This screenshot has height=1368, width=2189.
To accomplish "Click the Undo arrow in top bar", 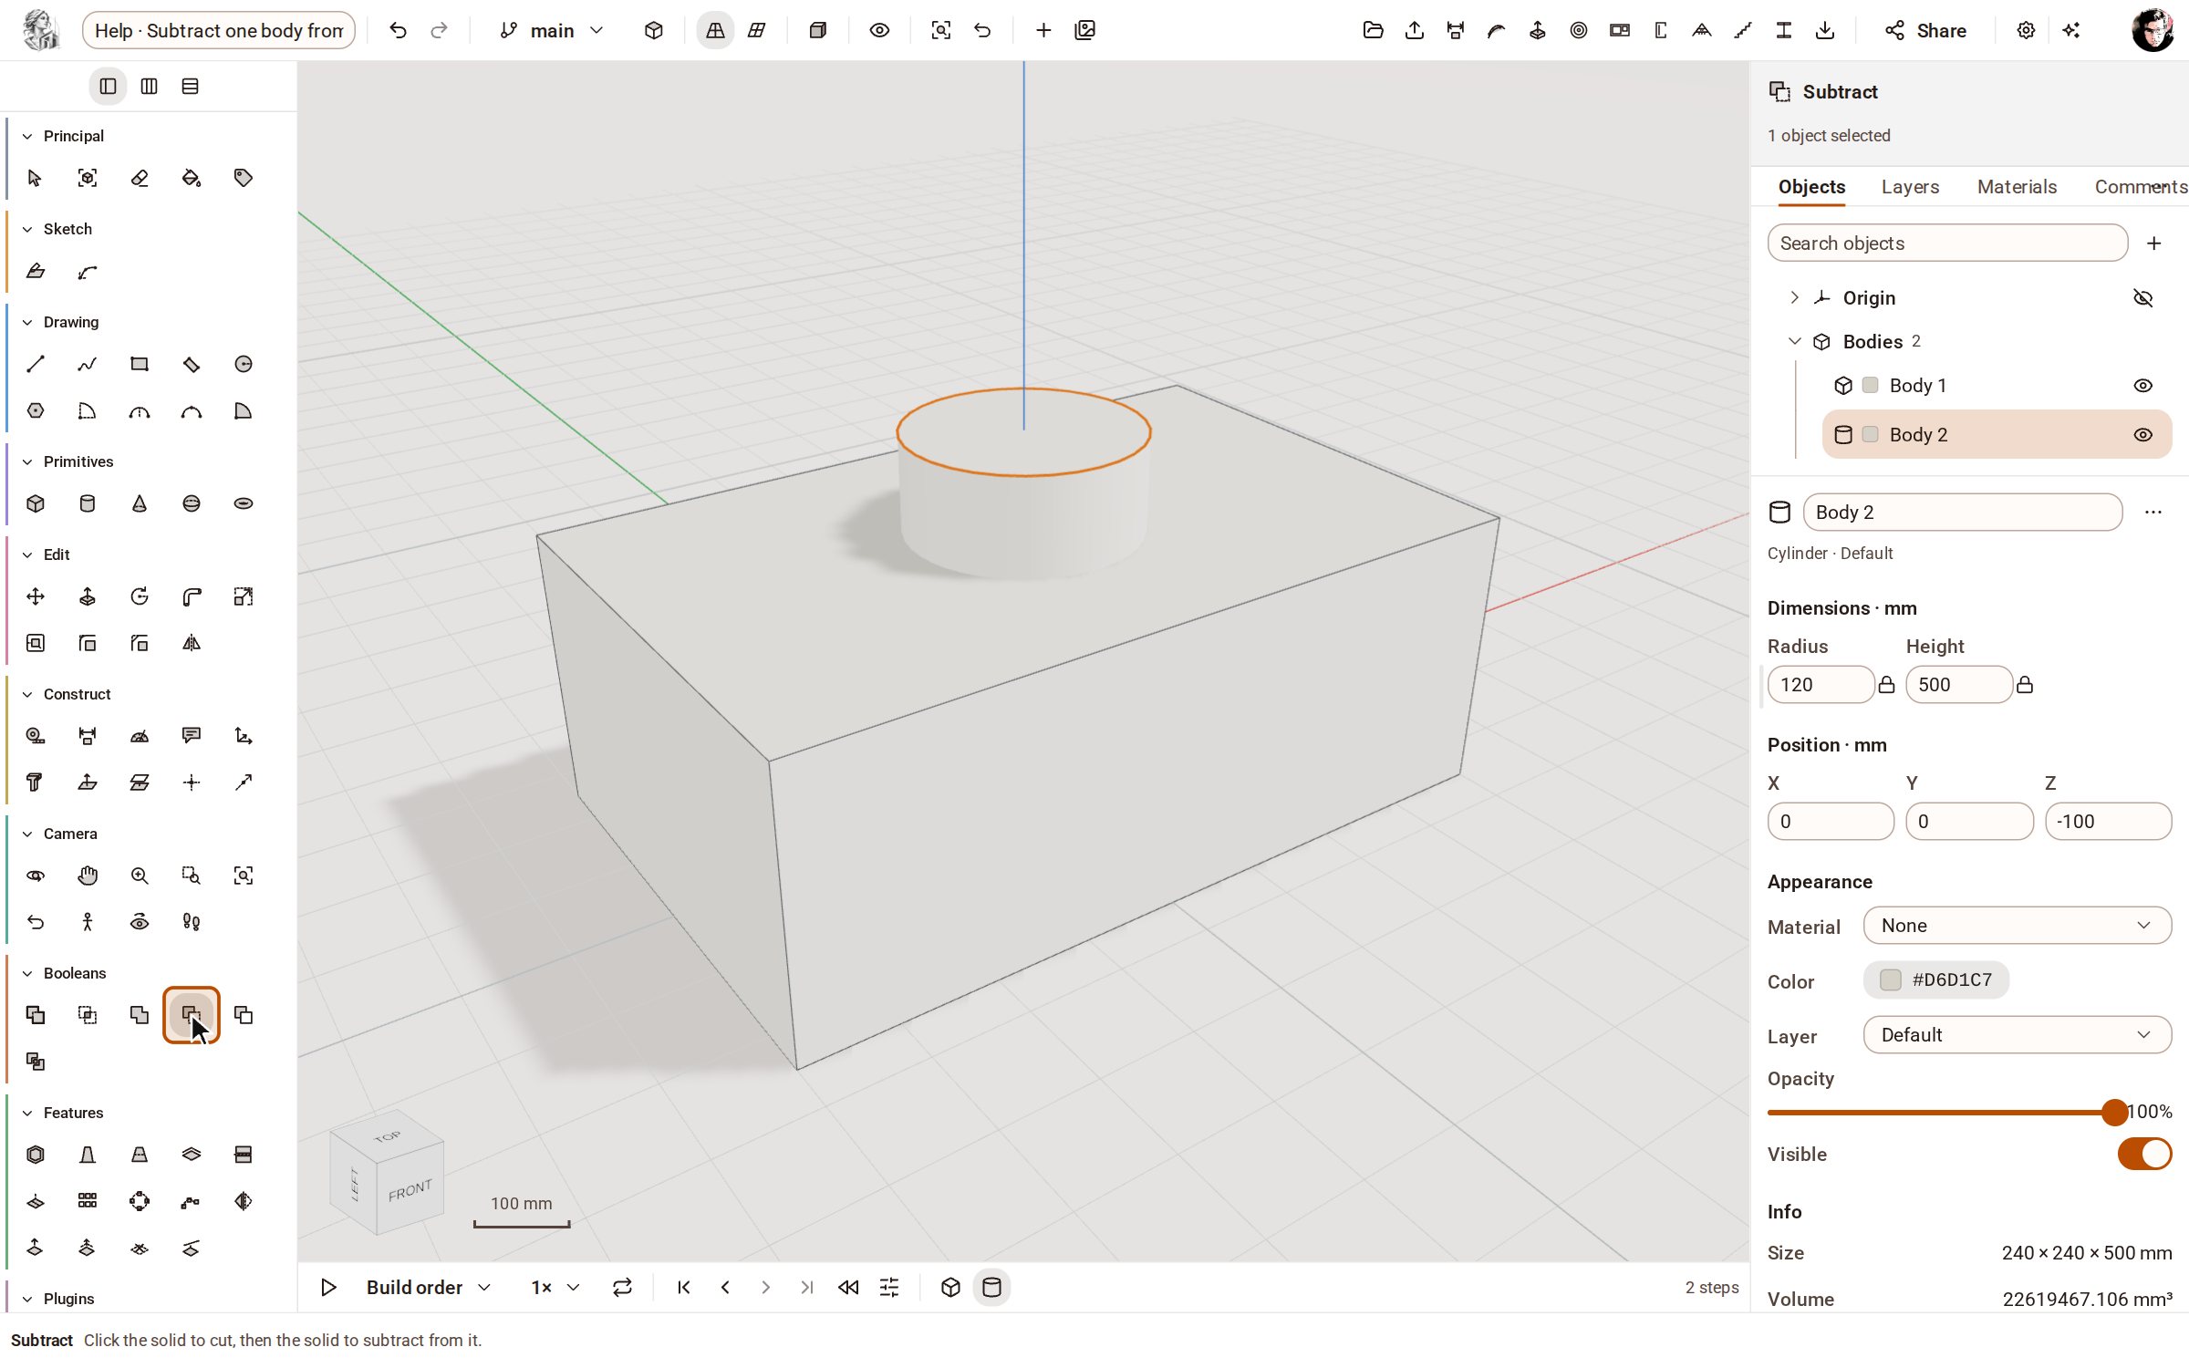I will [x=398, y=30].
